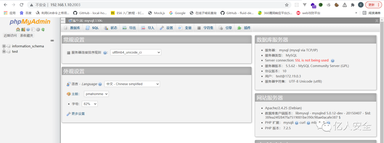Click the phpMyAdmin logo

coord(30,22)
